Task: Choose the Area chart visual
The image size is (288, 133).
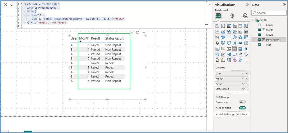Action: 223,32
